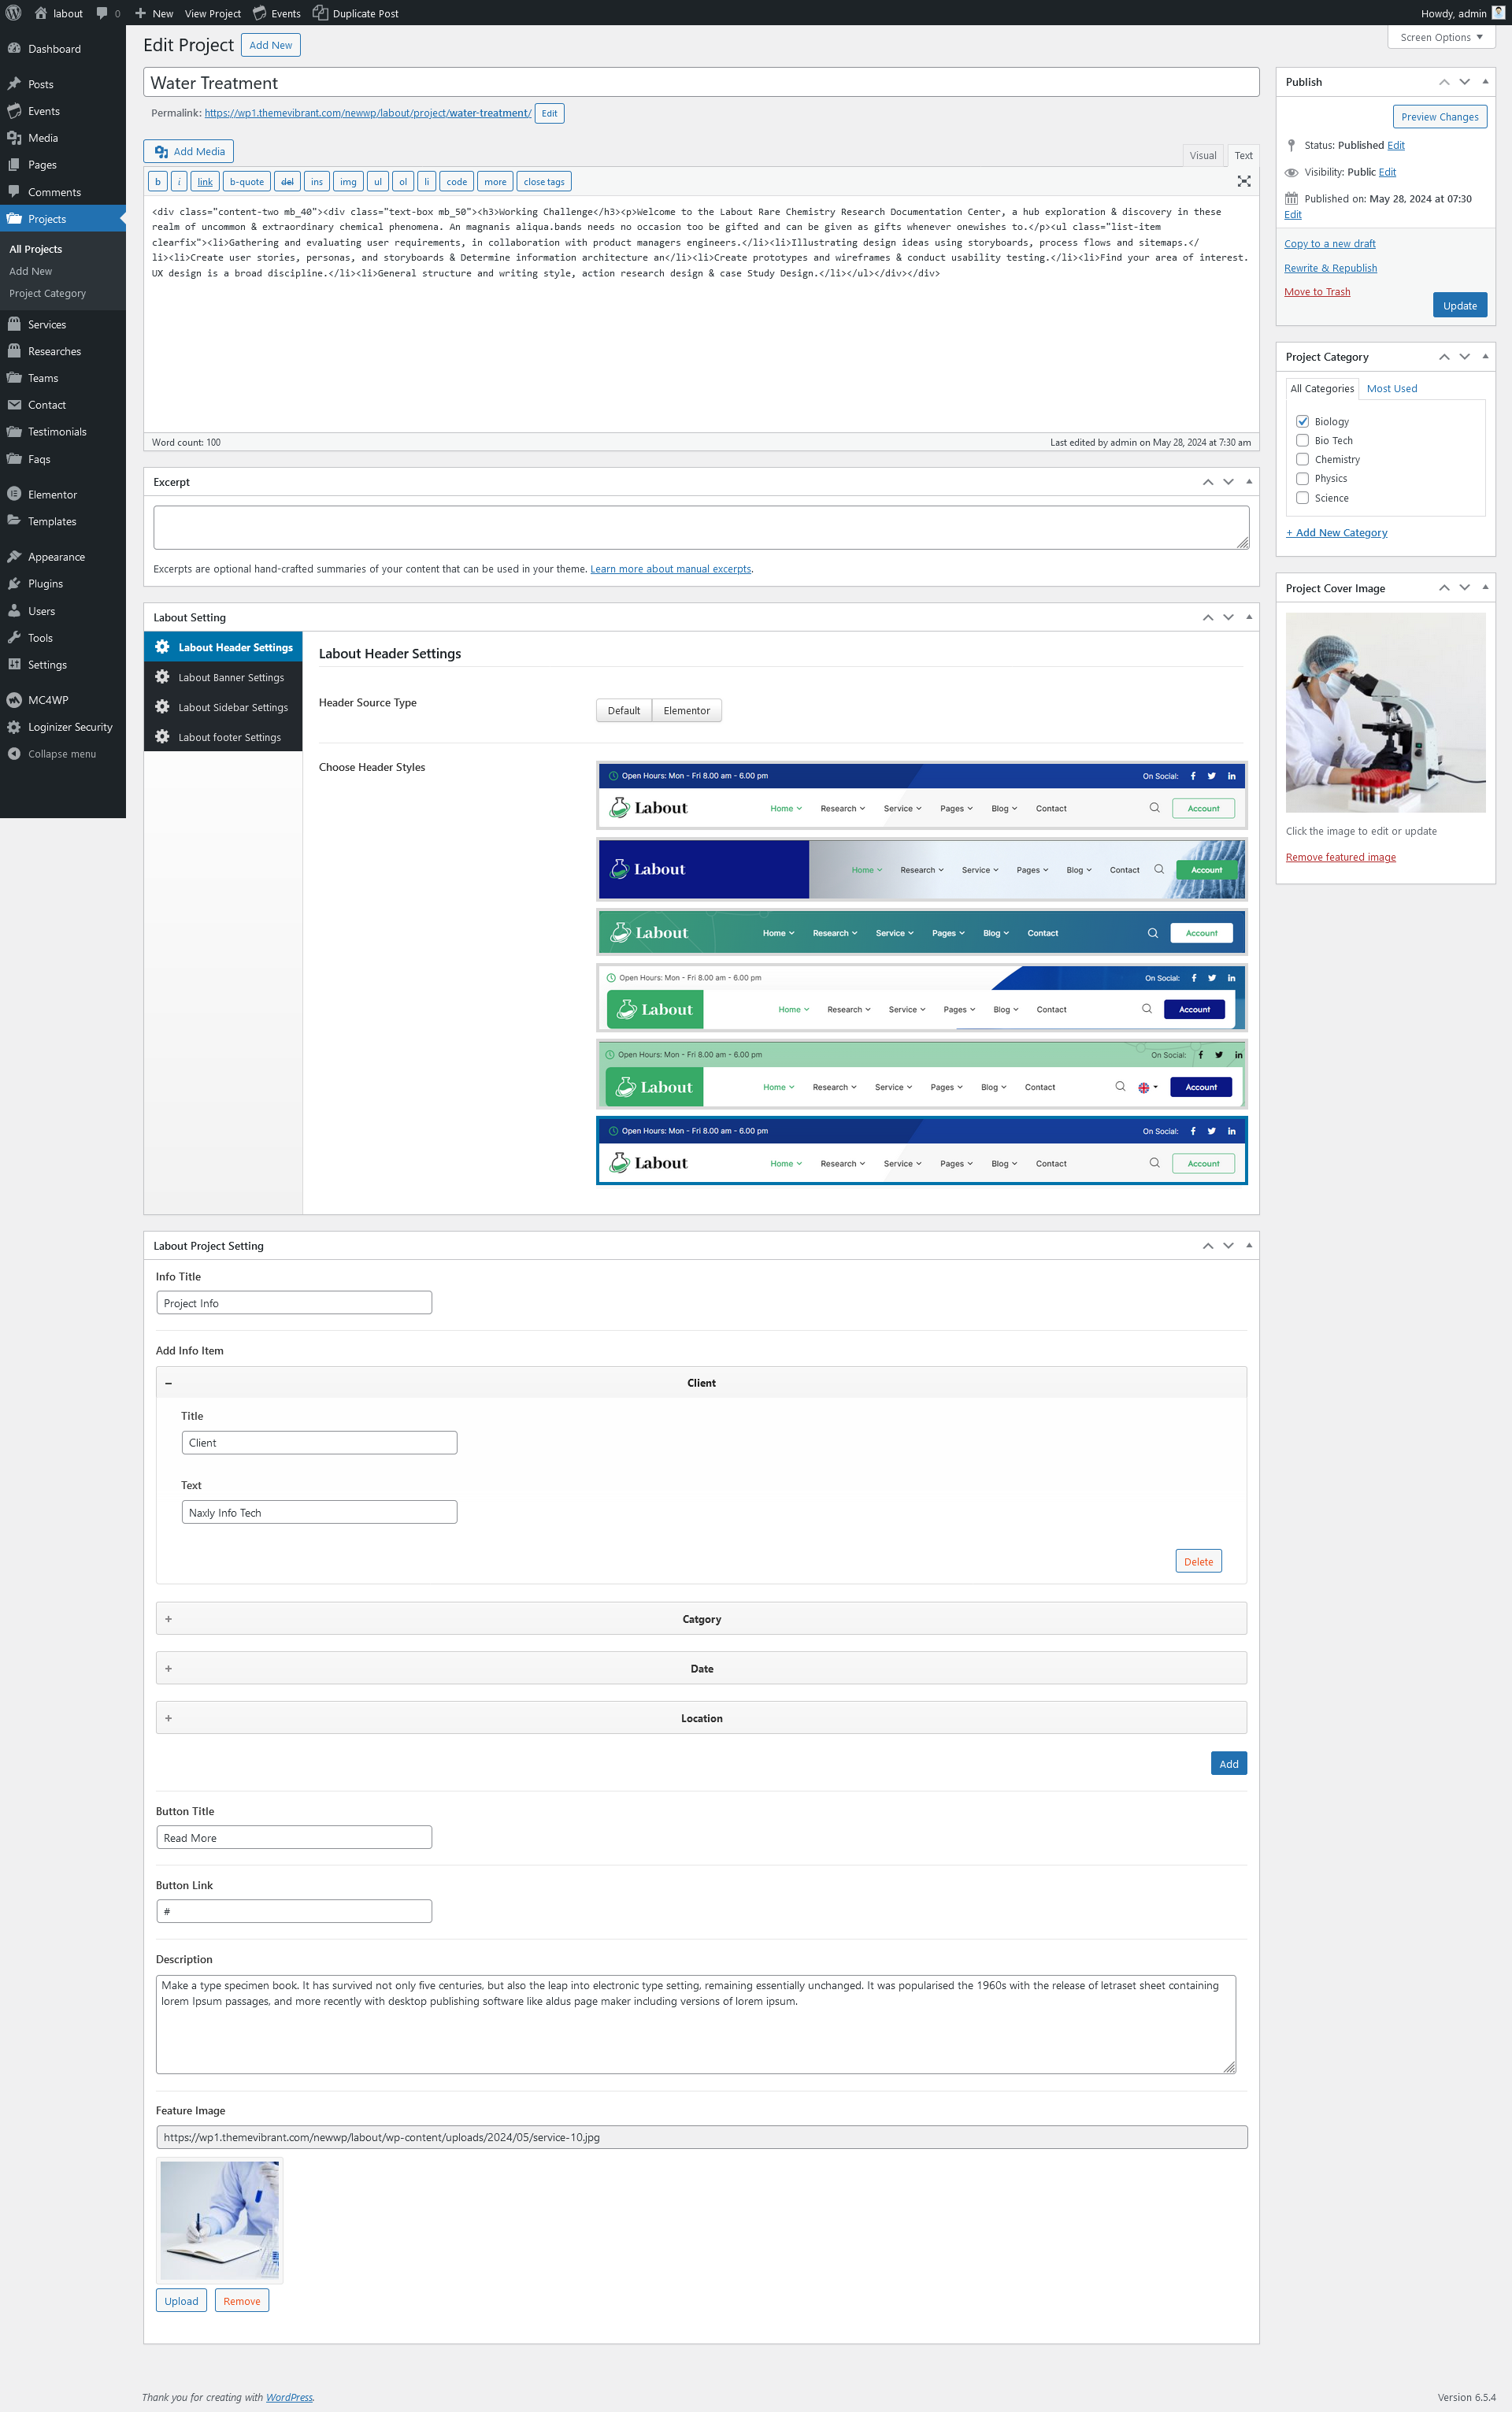
Task: Check the Chemistry category checkbox
Action: 1302,459
